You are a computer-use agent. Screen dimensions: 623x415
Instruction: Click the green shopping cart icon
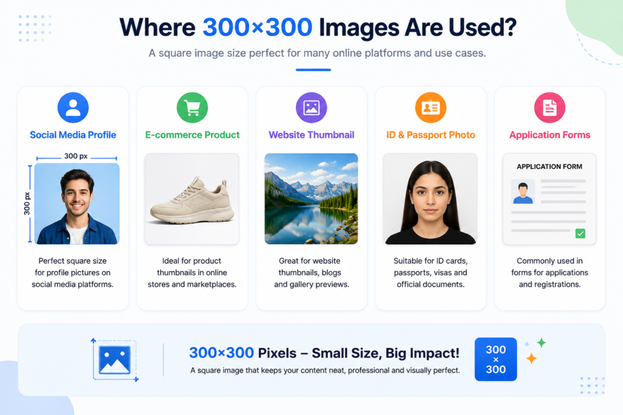tap(192, 108)
